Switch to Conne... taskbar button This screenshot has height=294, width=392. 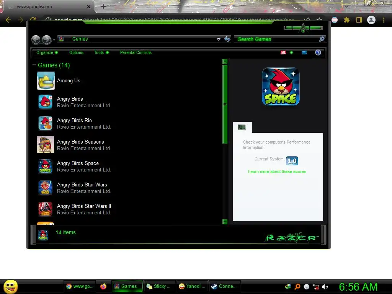tap(224, 286)
